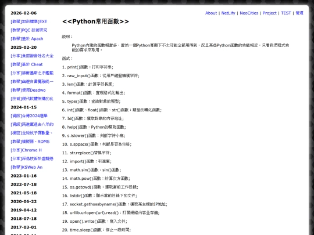Viewport: 314px width, 235px height.
Task: Open the sidebar article mentioning Deadwo
Action: tap(28, 90)
